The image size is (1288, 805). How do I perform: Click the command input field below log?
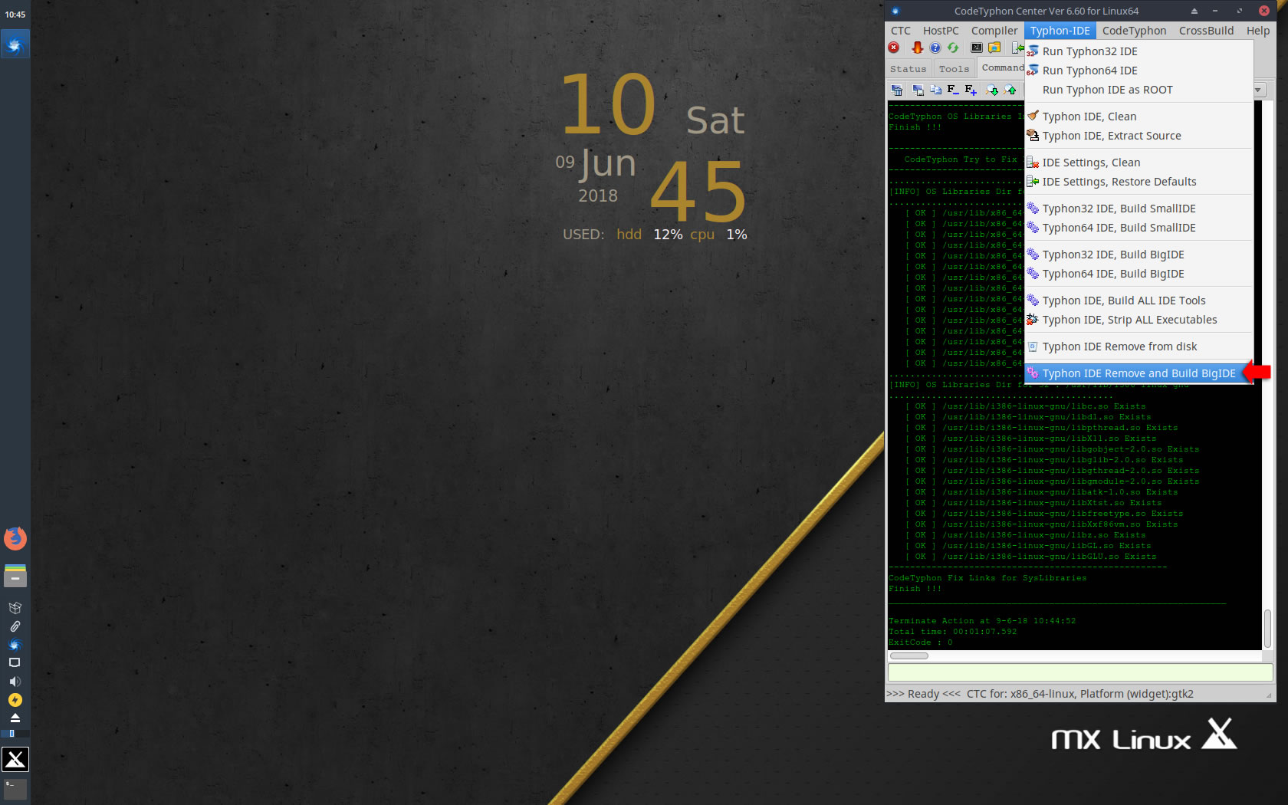click(1080, 672)
